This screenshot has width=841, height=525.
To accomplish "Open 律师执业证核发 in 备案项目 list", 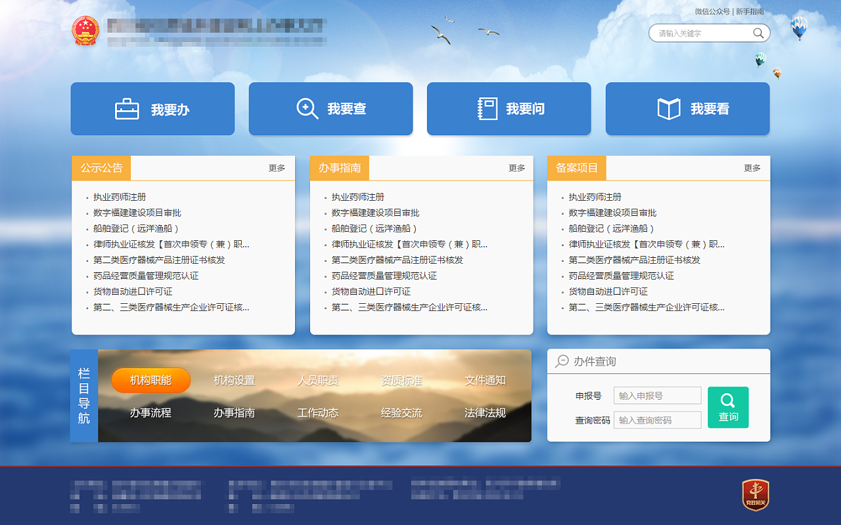I will tap(647, 244).
